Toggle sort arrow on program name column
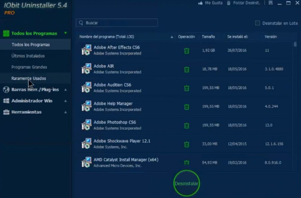301x198 pixels. [172, 37]
